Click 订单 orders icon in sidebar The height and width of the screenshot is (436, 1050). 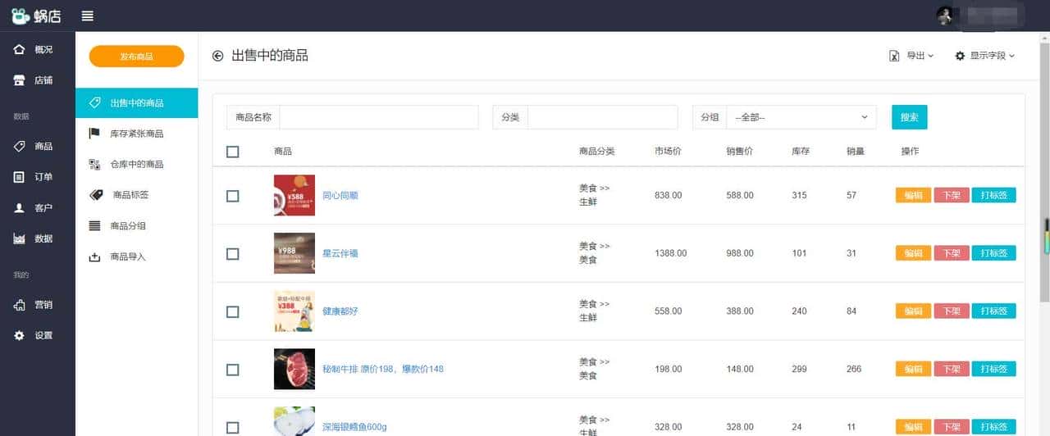point(20,177)
